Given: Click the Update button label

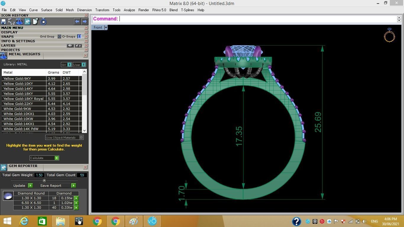Looking at the screenshot, I should (19, 186).
